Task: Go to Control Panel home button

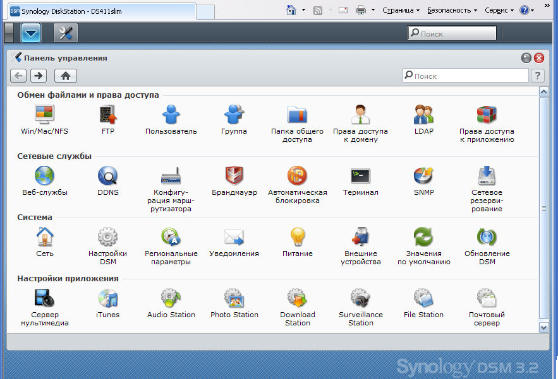Action: click(66, 76)
